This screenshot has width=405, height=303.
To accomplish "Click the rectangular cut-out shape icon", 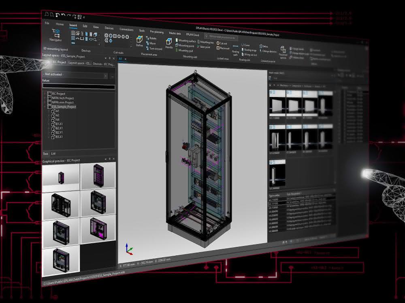I will click(x=115, y=36).
